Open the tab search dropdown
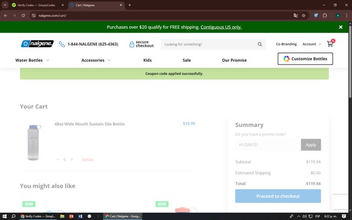352x220 pixels. (5, 5)
